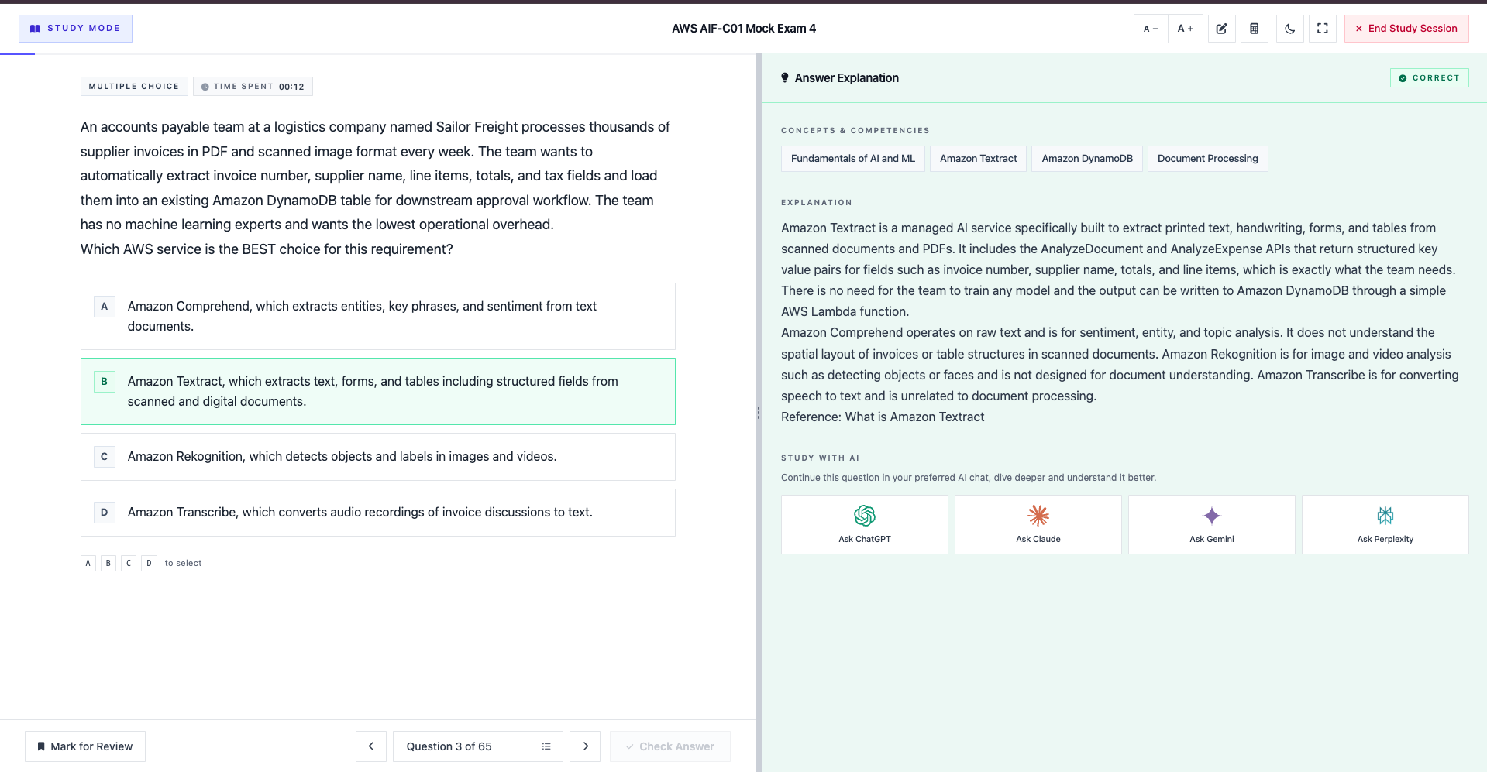
Task: Open Ask Gemini card
Action: click(x=1212, y=524)
